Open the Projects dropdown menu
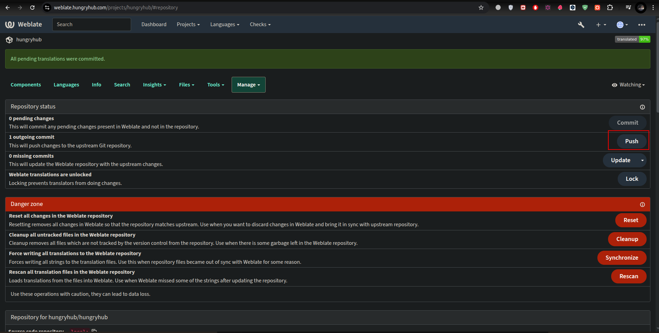The width and height of the screenshot is (659, 333). [x=188, y=24]
